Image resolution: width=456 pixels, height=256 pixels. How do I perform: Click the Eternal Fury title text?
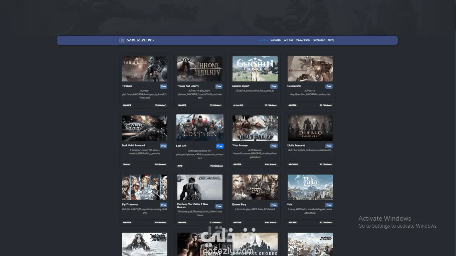tap(239, 205)
